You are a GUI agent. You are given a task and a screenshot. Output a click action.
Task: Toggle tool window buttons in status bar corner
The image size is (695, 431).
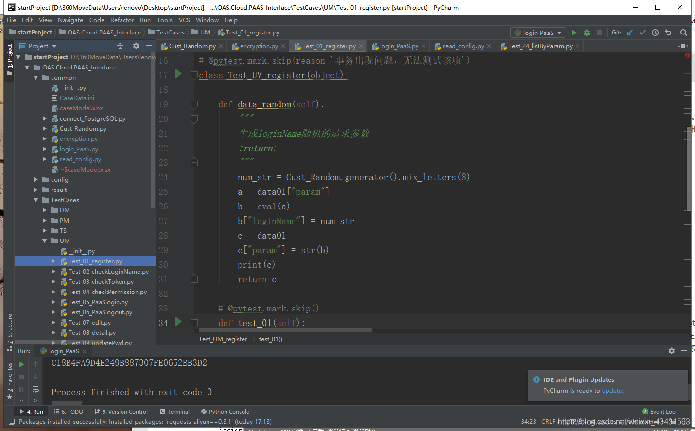[12, 422]
